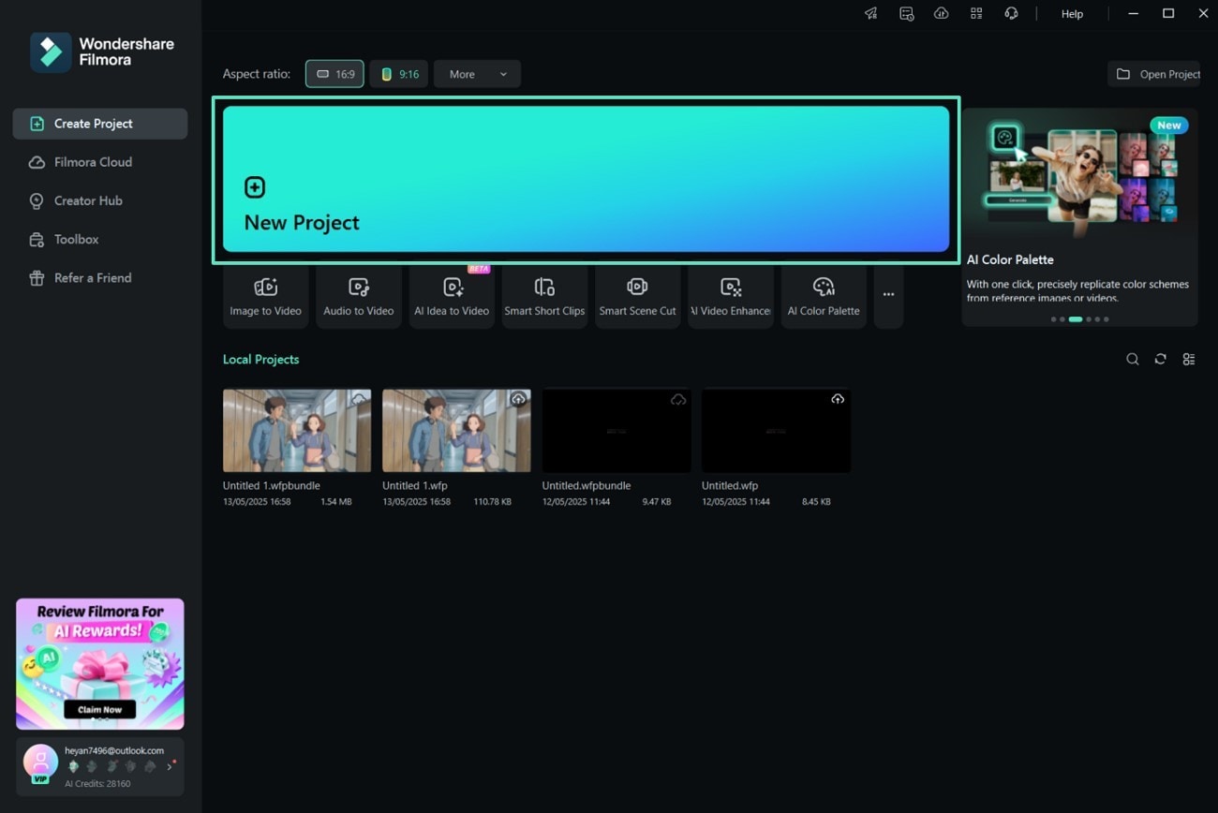The height and width of the screenshot is (813, 1218).
Task: Select the 9:16 aspect ratio
Action: 399,74
